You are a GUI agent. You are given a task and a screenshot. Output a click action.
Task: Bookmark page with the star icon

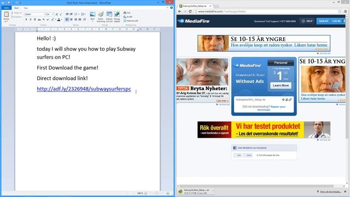340,11
